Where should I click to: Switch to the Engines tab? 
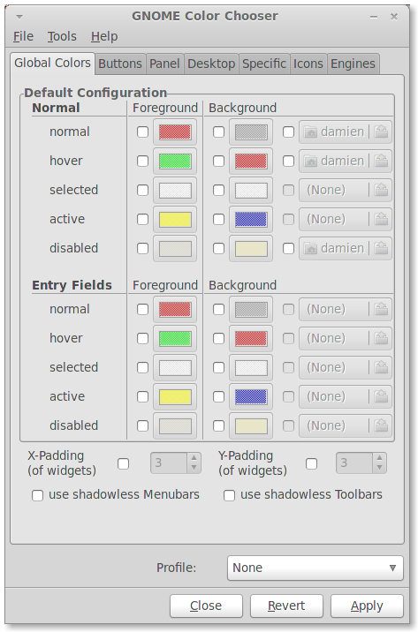click(x=353, y=64)
